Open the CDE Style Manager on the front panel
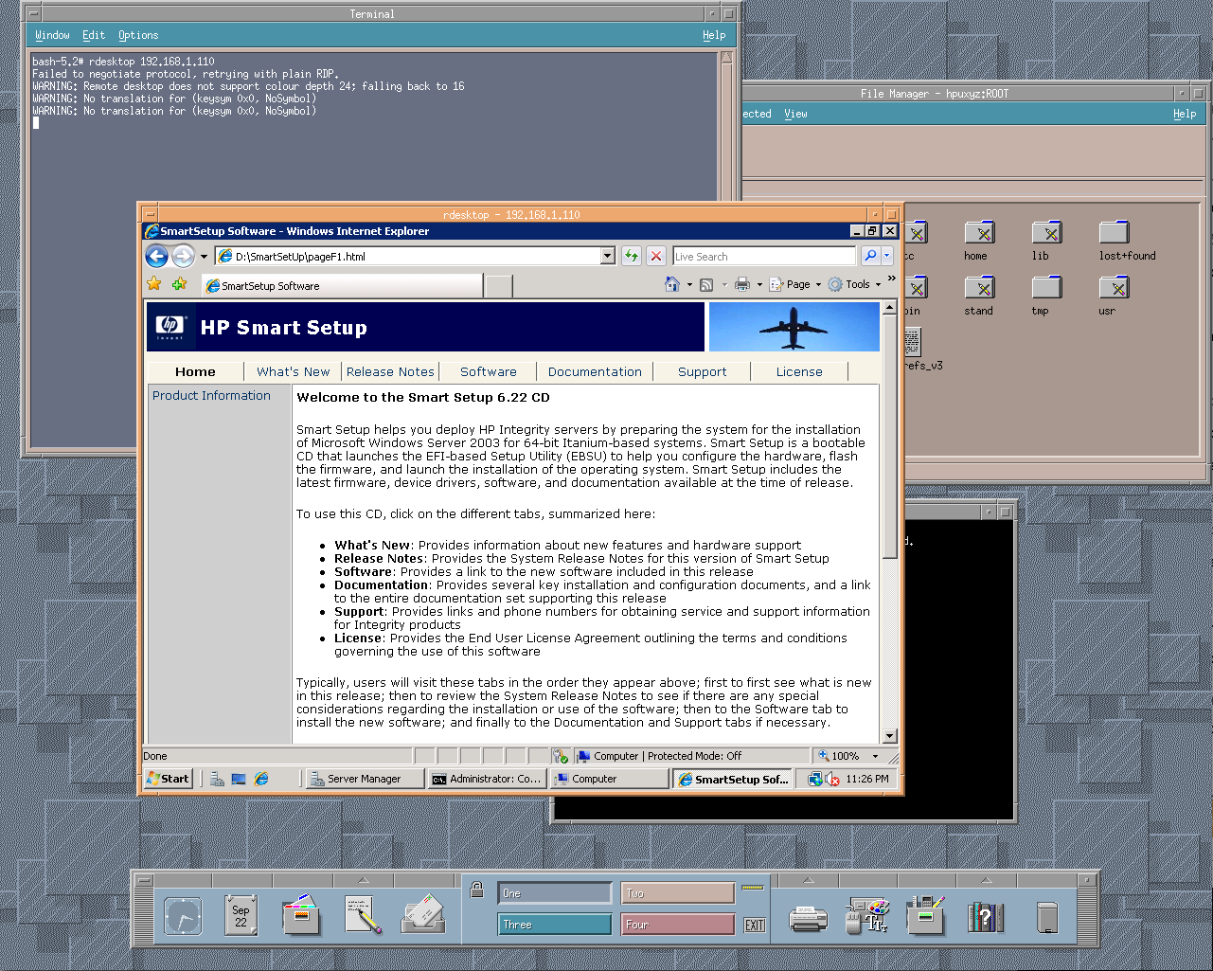 pos(868,916)
